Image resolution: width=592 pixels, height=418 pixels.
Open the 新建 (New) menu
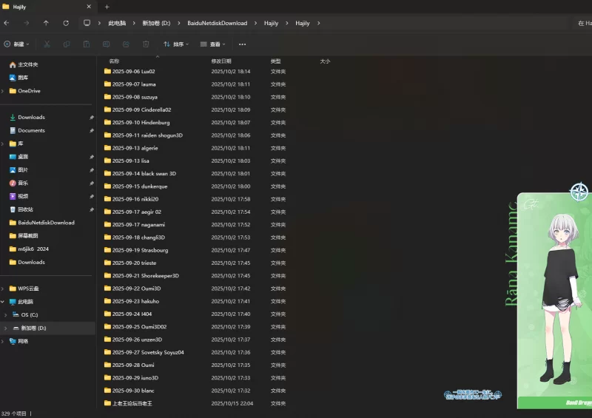[x=16, y=44]
